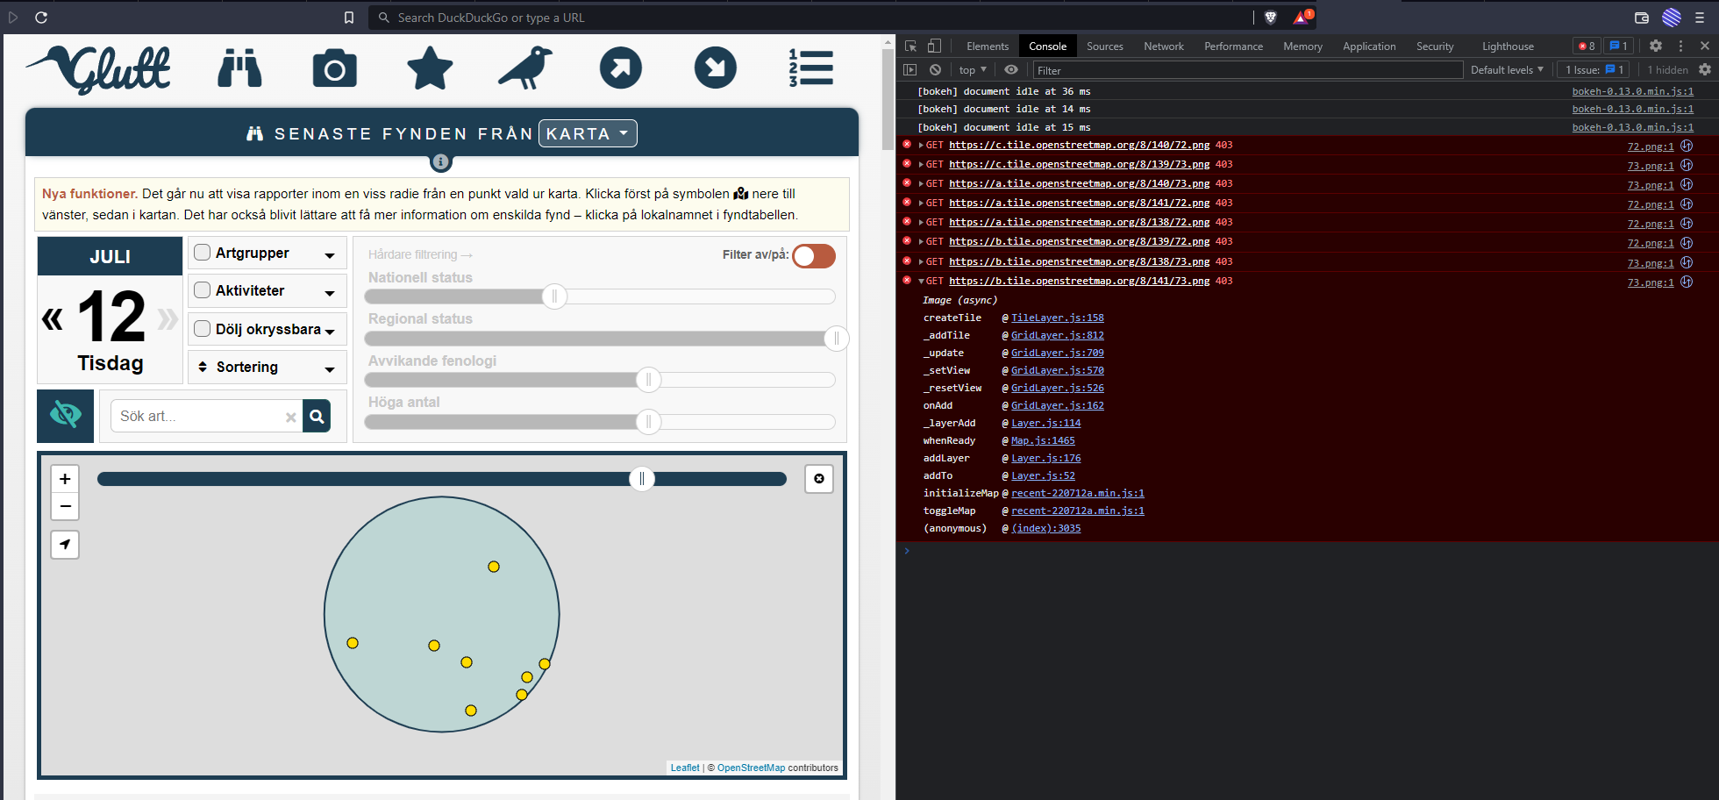Click the map radius slider handle

(642, 479)
